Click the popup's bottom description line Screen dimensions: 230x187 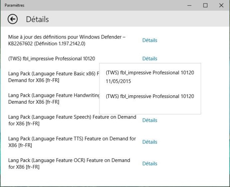(x=150, y=96)
